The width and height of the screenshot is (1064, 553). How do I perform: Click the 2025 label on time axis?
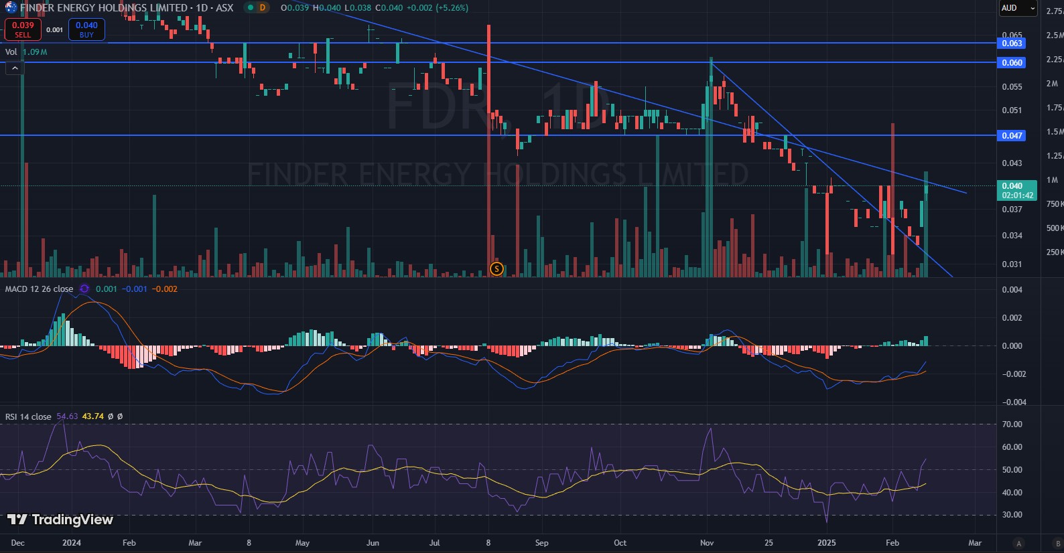[x=826, y=543]
